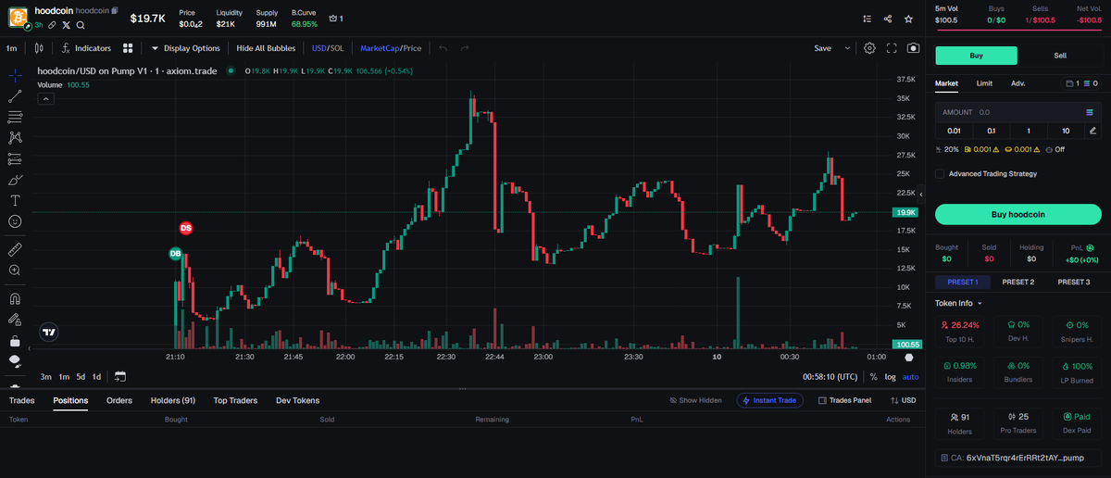Open the token website link icon
Image resolution: width=1111 pixels, height=478 pixels.
pos(53,25)
